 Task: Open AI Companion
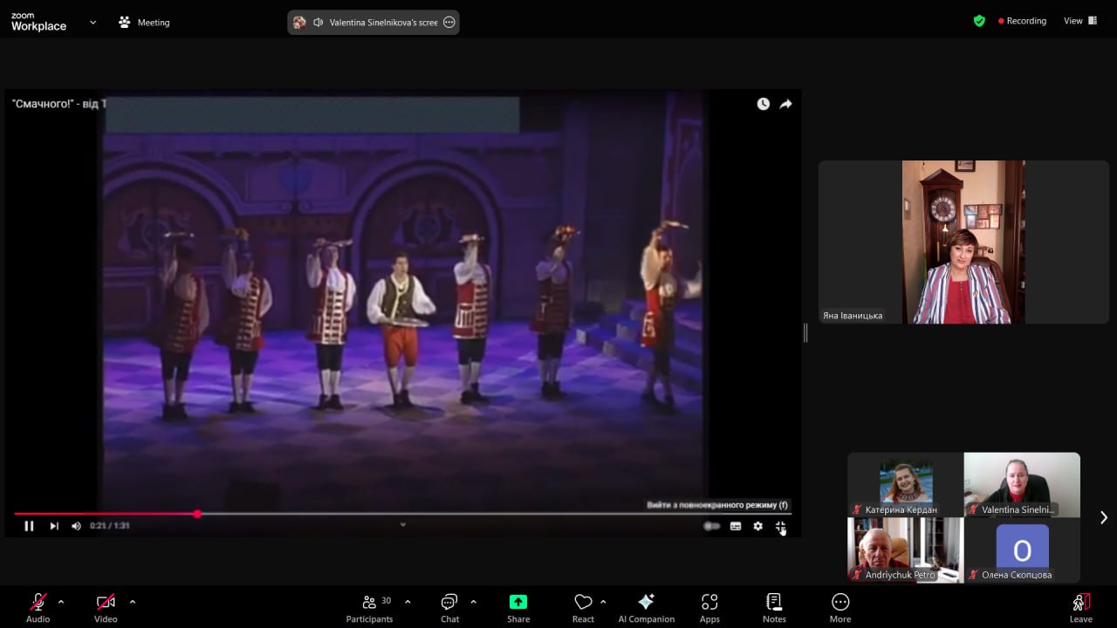point(647,607)
